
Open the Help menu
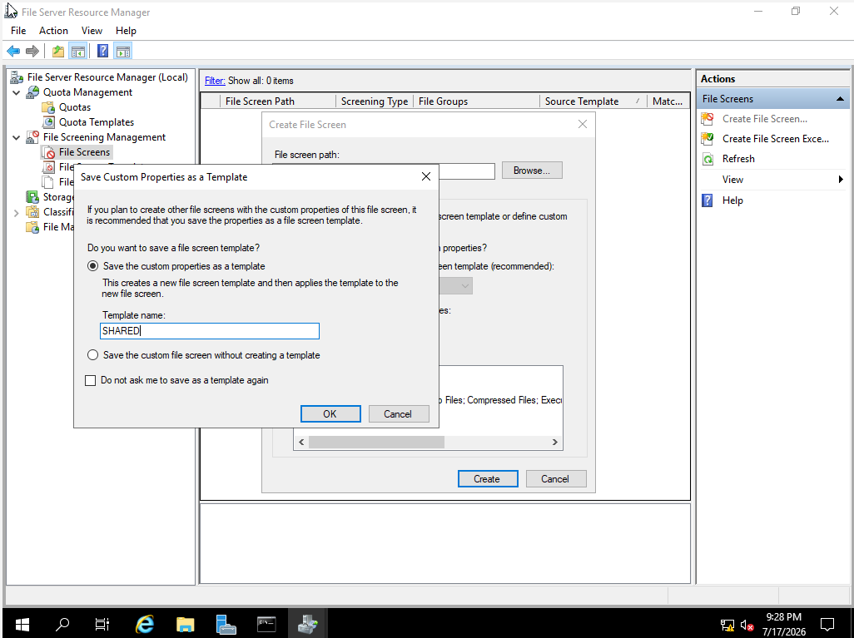coord(126,31)
